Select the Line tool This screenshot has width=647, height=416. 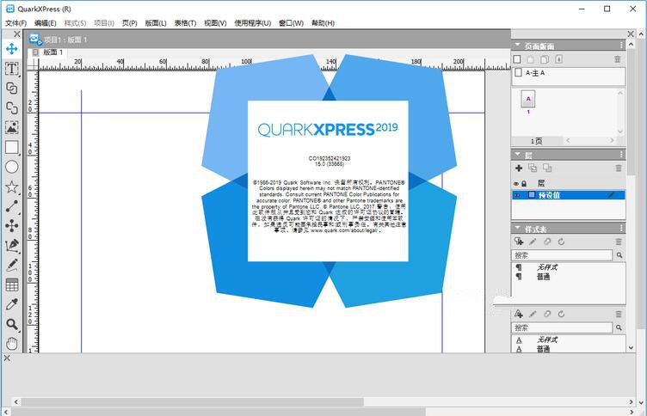point(11,206)
